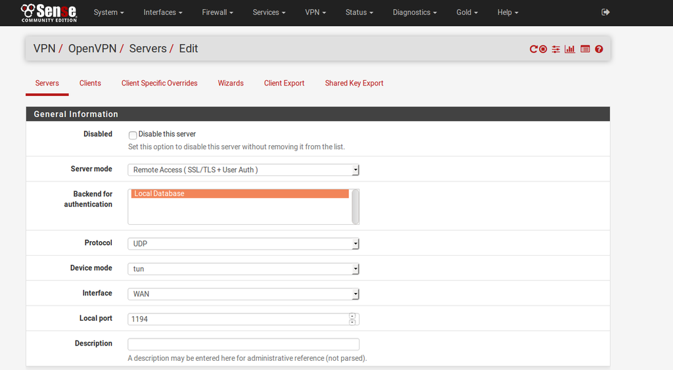Click the stop service icon
673x370 pixels.
point(544,49)
